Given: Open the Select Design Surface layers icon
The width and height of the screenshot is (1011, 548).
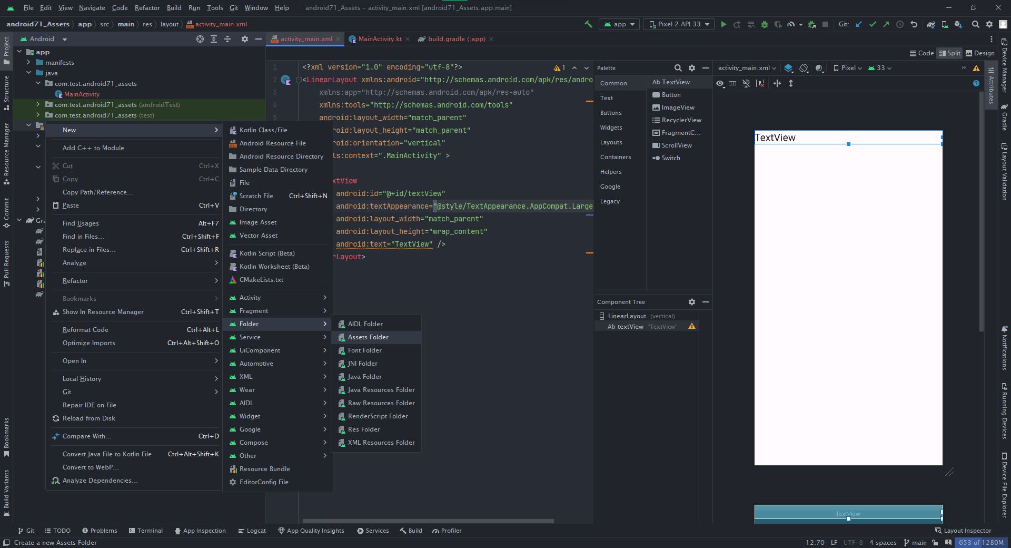Looking at the screenshot, I should (788, 68).
